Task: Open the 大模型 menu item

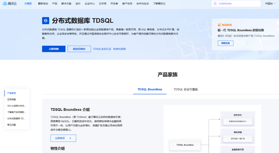Action: pyautogui.click(x=28, y=4)
